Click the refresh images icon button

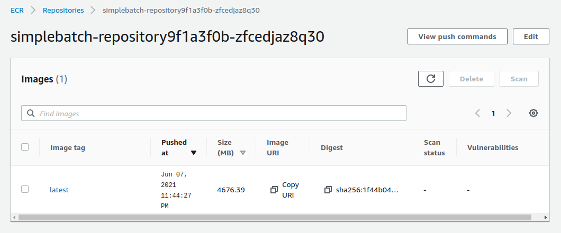tap(431, 79)
